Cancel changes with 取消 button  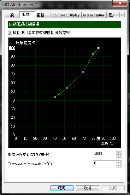[87, 188]
